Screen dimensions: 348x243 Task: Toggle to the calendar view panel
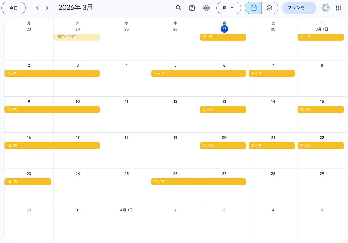[x=253, y=8]
